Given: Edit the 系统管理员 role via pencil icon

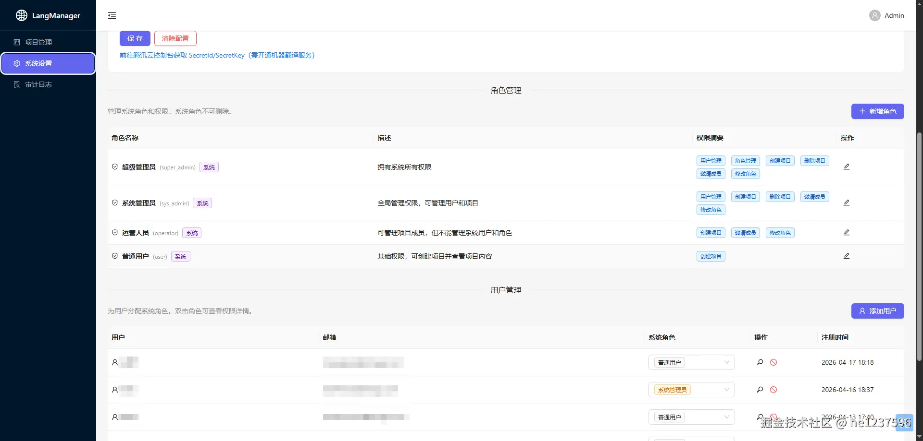Looking at the screenshot, I should (x=847, y=203).
